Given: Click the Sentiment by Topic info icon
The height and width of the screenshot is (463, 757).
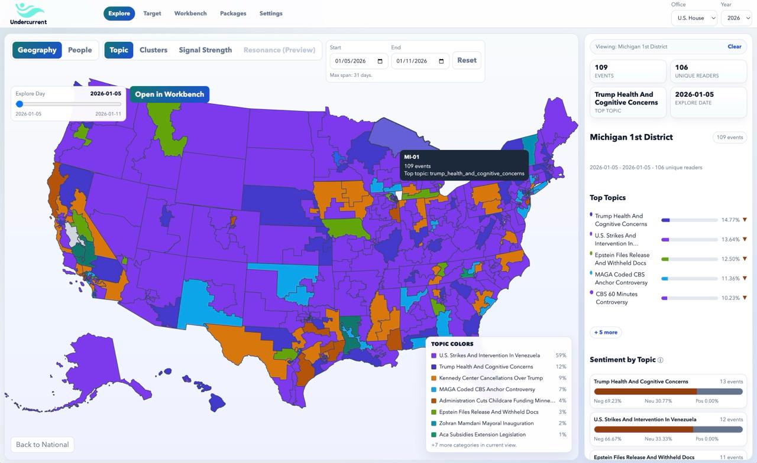Looking at the screenshot, I should pyautogui.click(x=660, y=359).
